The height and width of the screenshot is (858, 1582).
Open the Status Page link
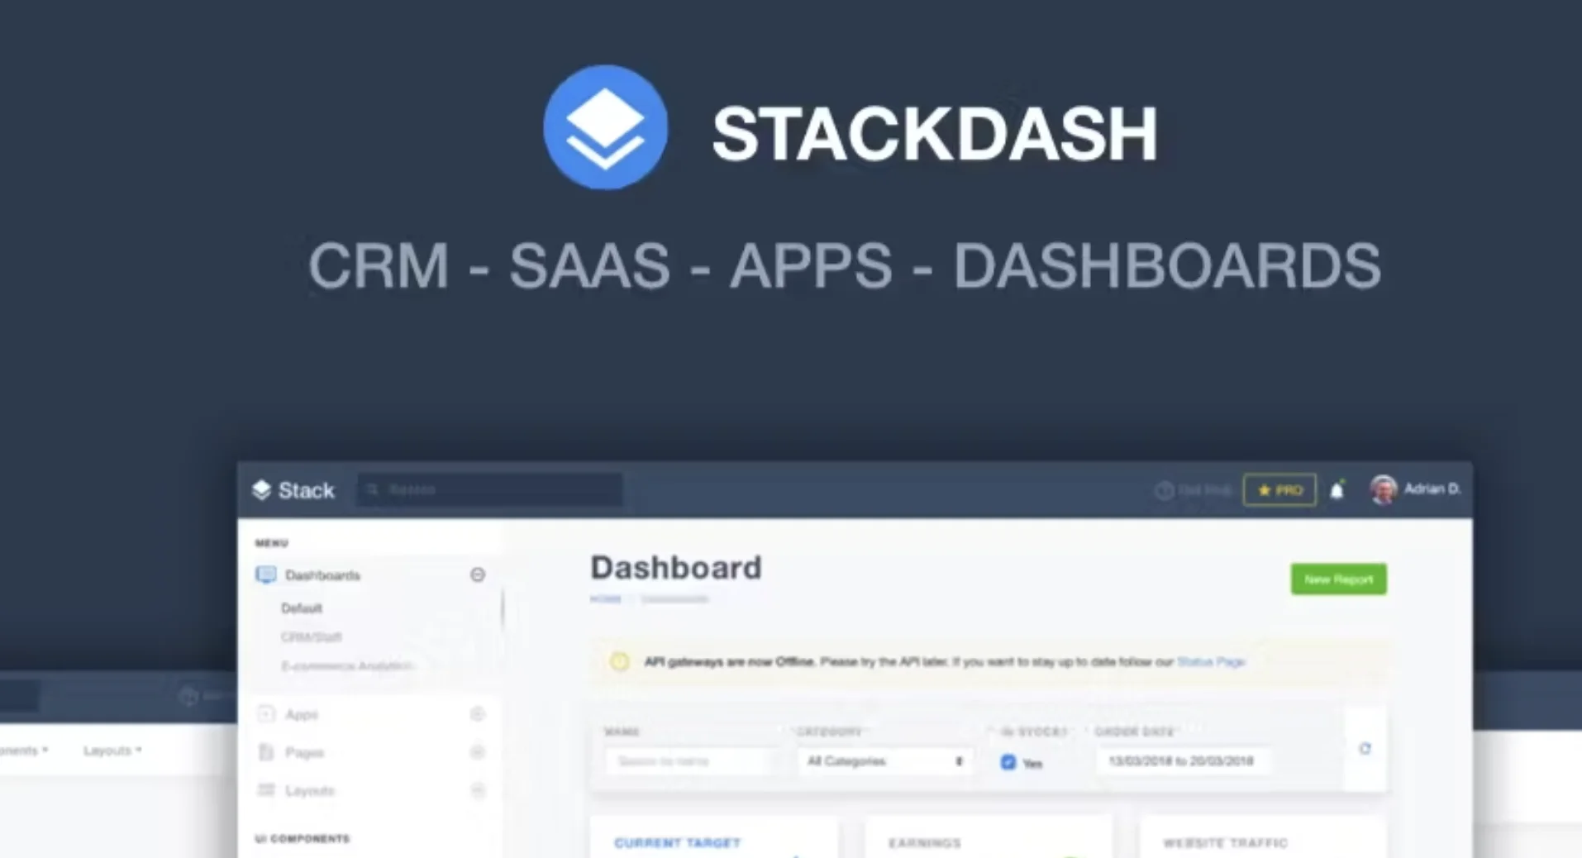[x=1211, y=662]
